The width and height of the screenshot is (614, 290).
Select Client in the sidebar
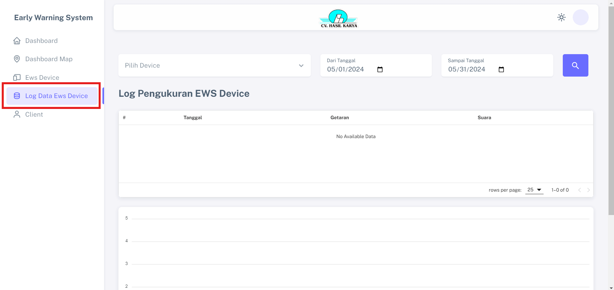pyautogui.click(x=34, y=114)
